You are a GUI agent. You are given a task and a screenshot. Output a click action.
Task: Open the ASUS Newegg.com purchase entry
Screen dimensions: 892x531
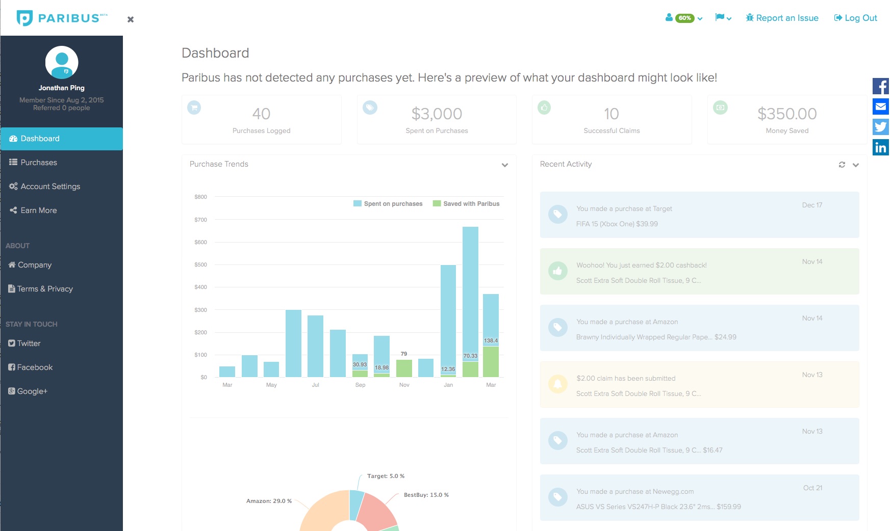point(699,497)
